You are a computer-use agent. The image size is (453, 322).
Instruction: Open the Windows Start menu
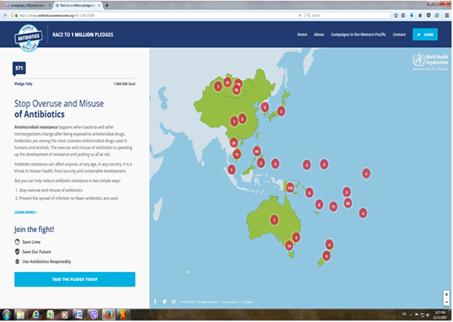click(x=7, y=315)
